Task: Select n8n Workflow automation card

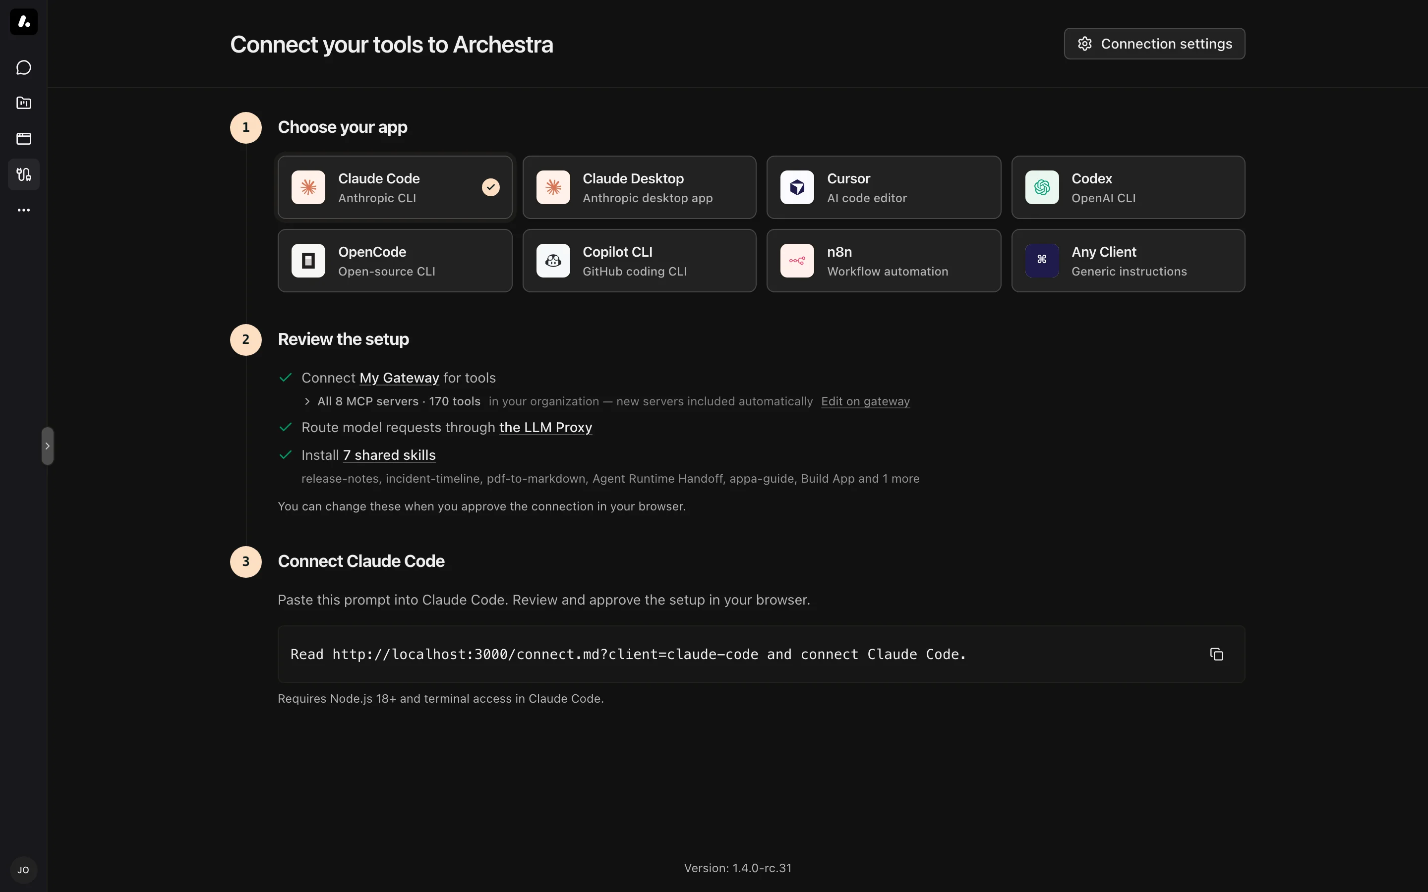Action: (884, 260)
